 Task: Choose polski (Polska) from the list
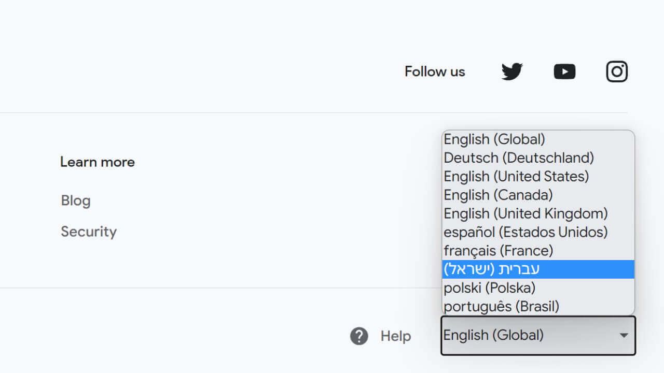click(489, 288)
